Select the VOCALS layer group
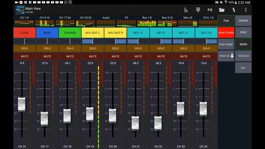The image size is (265, 149). (243, 56)
